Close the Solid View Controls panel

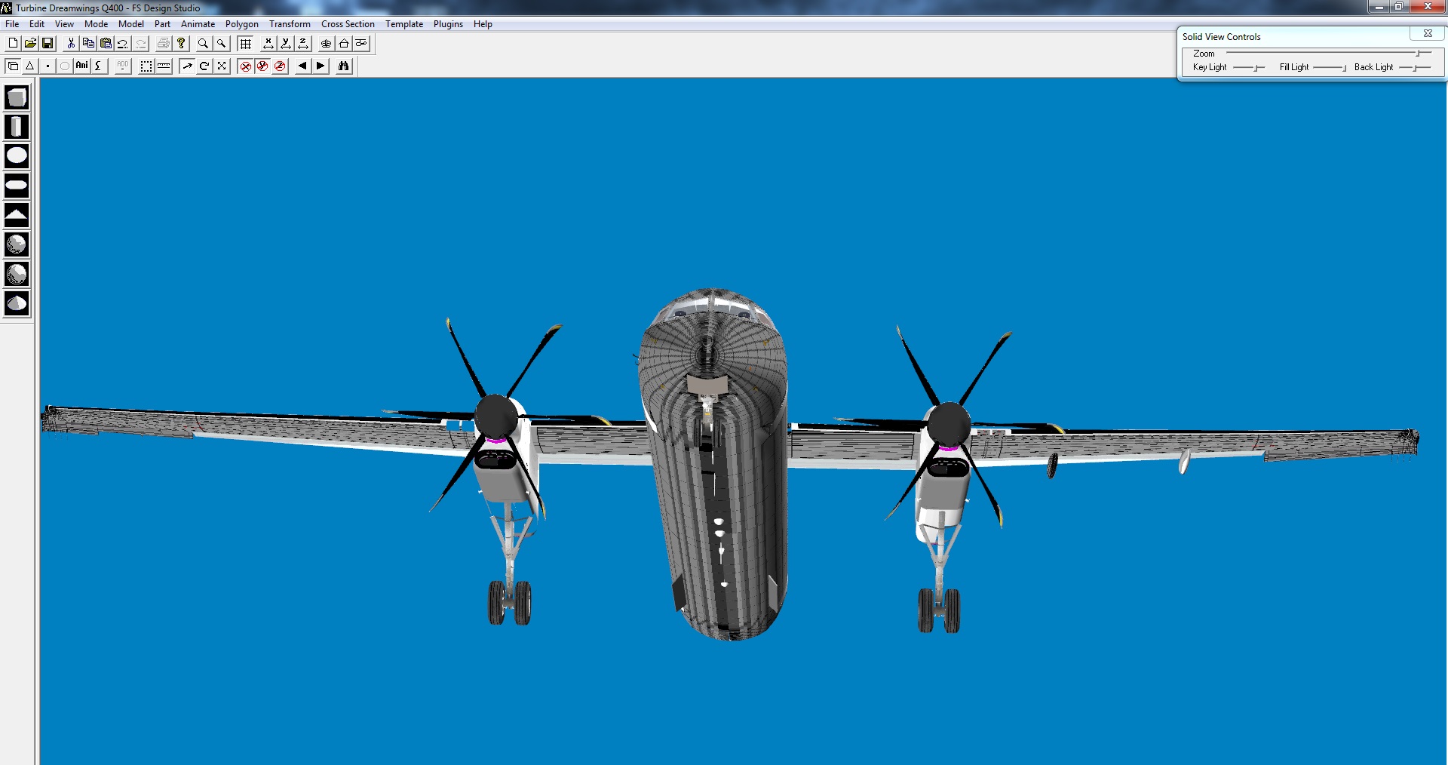pyautogui.click(x=1427, y=34)
